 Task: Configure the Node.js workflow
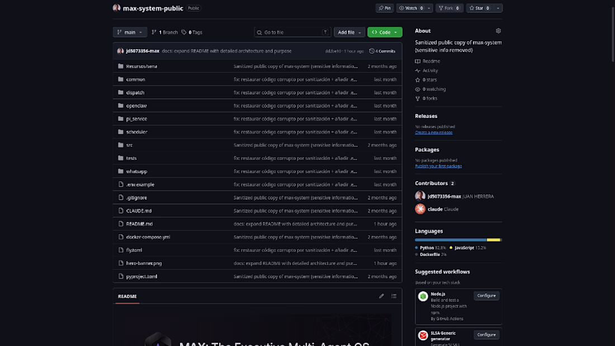click(x=486, y=295)
